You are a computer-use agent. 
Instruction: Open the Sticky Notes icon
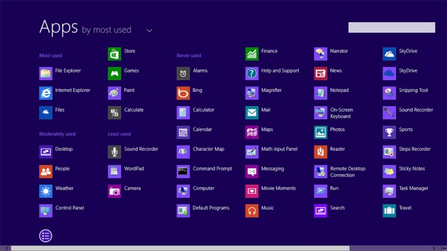pyautogui.click(x=389, y=172)
